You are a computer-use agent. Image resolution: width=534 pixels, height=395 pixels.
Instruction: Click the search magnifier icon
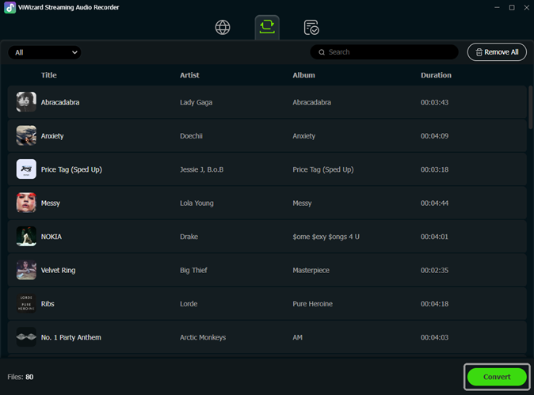[322, 52]
